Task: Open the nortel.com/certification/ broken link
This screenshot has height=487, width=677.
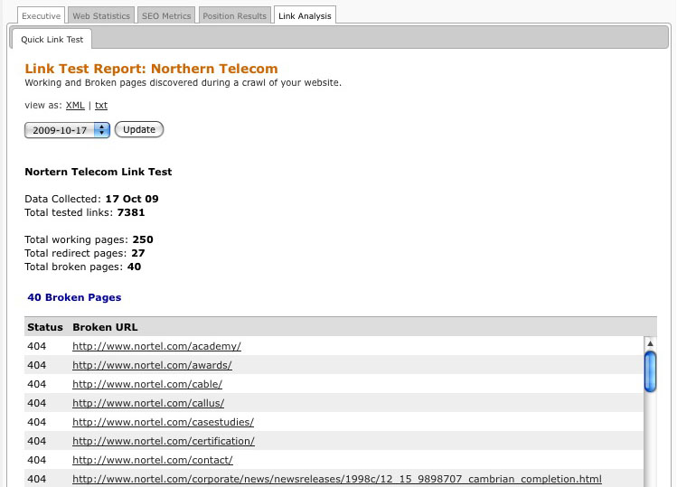Action: (x=164, y=441)
